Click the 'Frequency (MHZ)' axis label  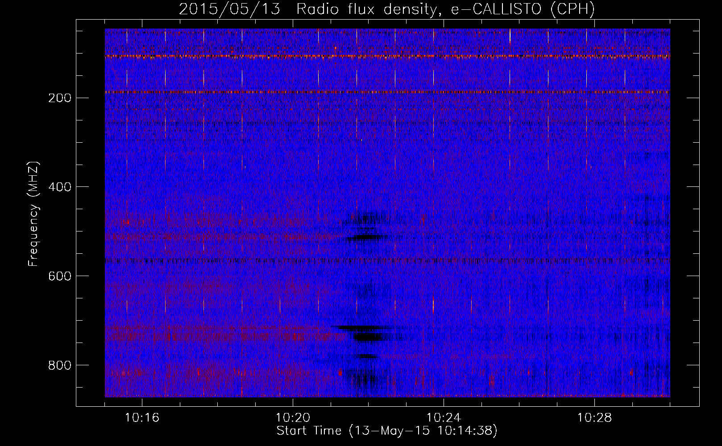tap(33, 214)
